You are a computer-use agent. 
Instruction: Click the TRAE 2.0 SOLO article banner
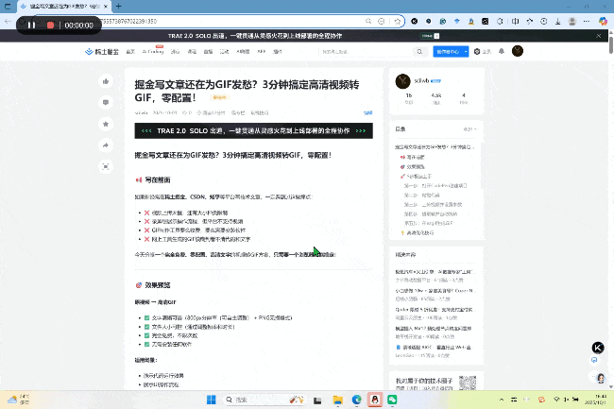253,130
